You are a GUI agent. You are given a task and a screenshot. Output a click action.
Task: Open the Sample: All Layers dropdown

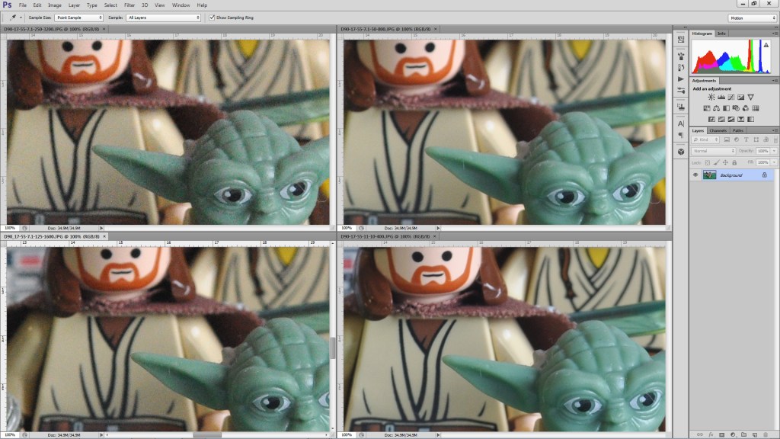coord(164,17)
